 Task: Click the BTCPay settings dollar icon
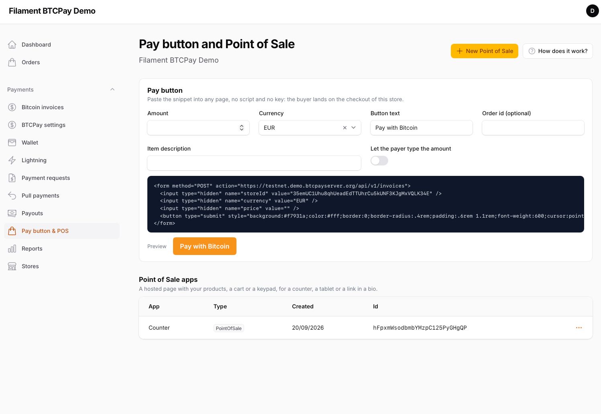point(12,125)
